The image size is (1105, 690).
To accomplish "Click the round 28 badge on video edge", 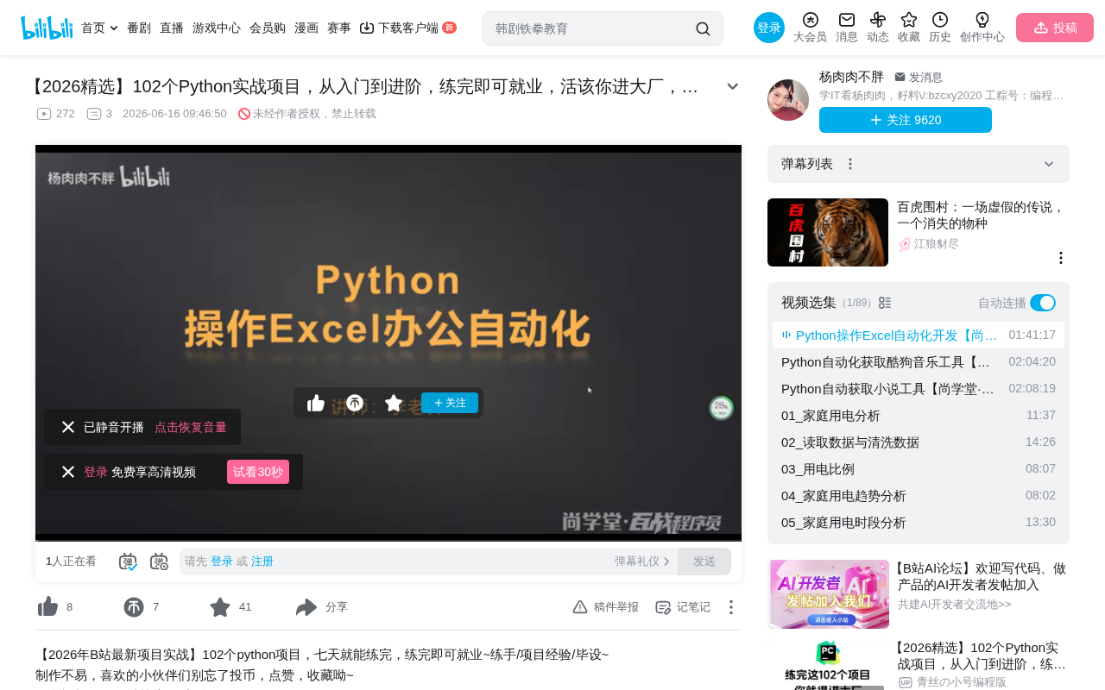I will point(722,408).
